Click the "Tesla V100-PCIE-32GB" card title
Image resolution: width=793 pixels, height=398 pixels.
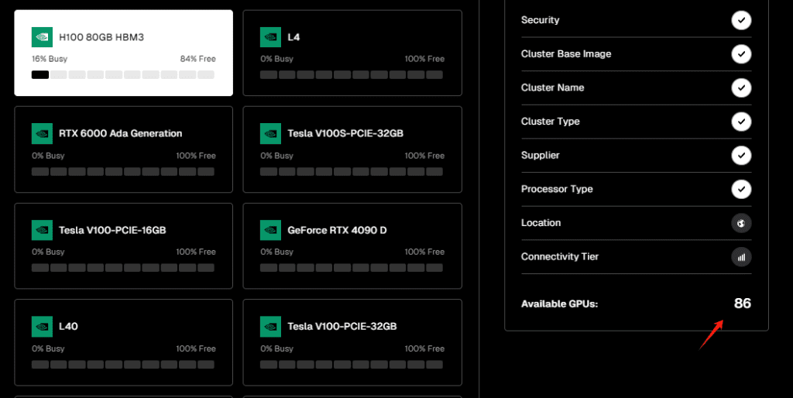(x=342, y=326)
